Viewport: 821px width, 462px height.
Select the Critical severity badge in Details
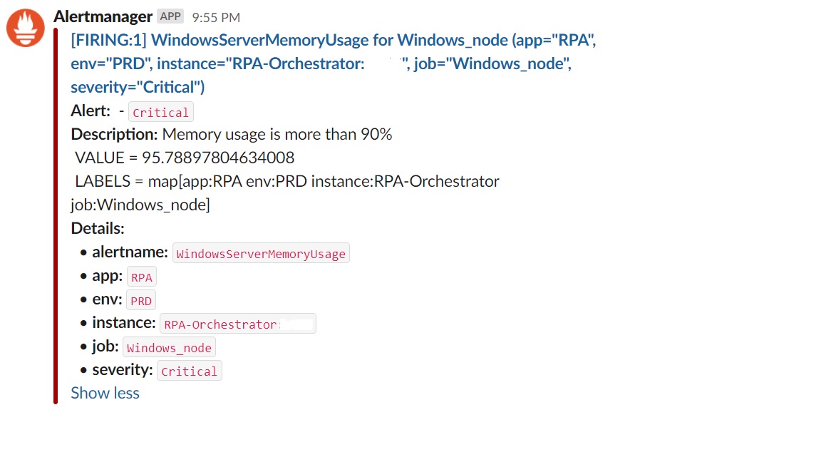click(x=189, y=371)
